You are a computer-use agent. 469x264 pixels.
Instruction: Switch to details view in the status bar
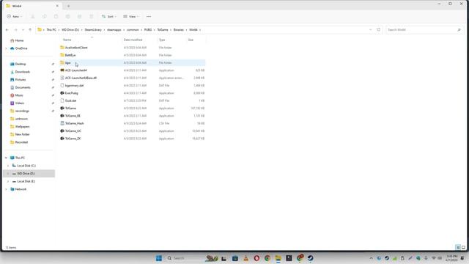(458, 247)
